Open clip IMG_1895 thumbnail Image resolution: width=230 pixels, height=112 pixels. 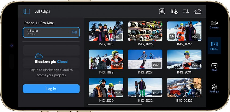tap(106, 31)
